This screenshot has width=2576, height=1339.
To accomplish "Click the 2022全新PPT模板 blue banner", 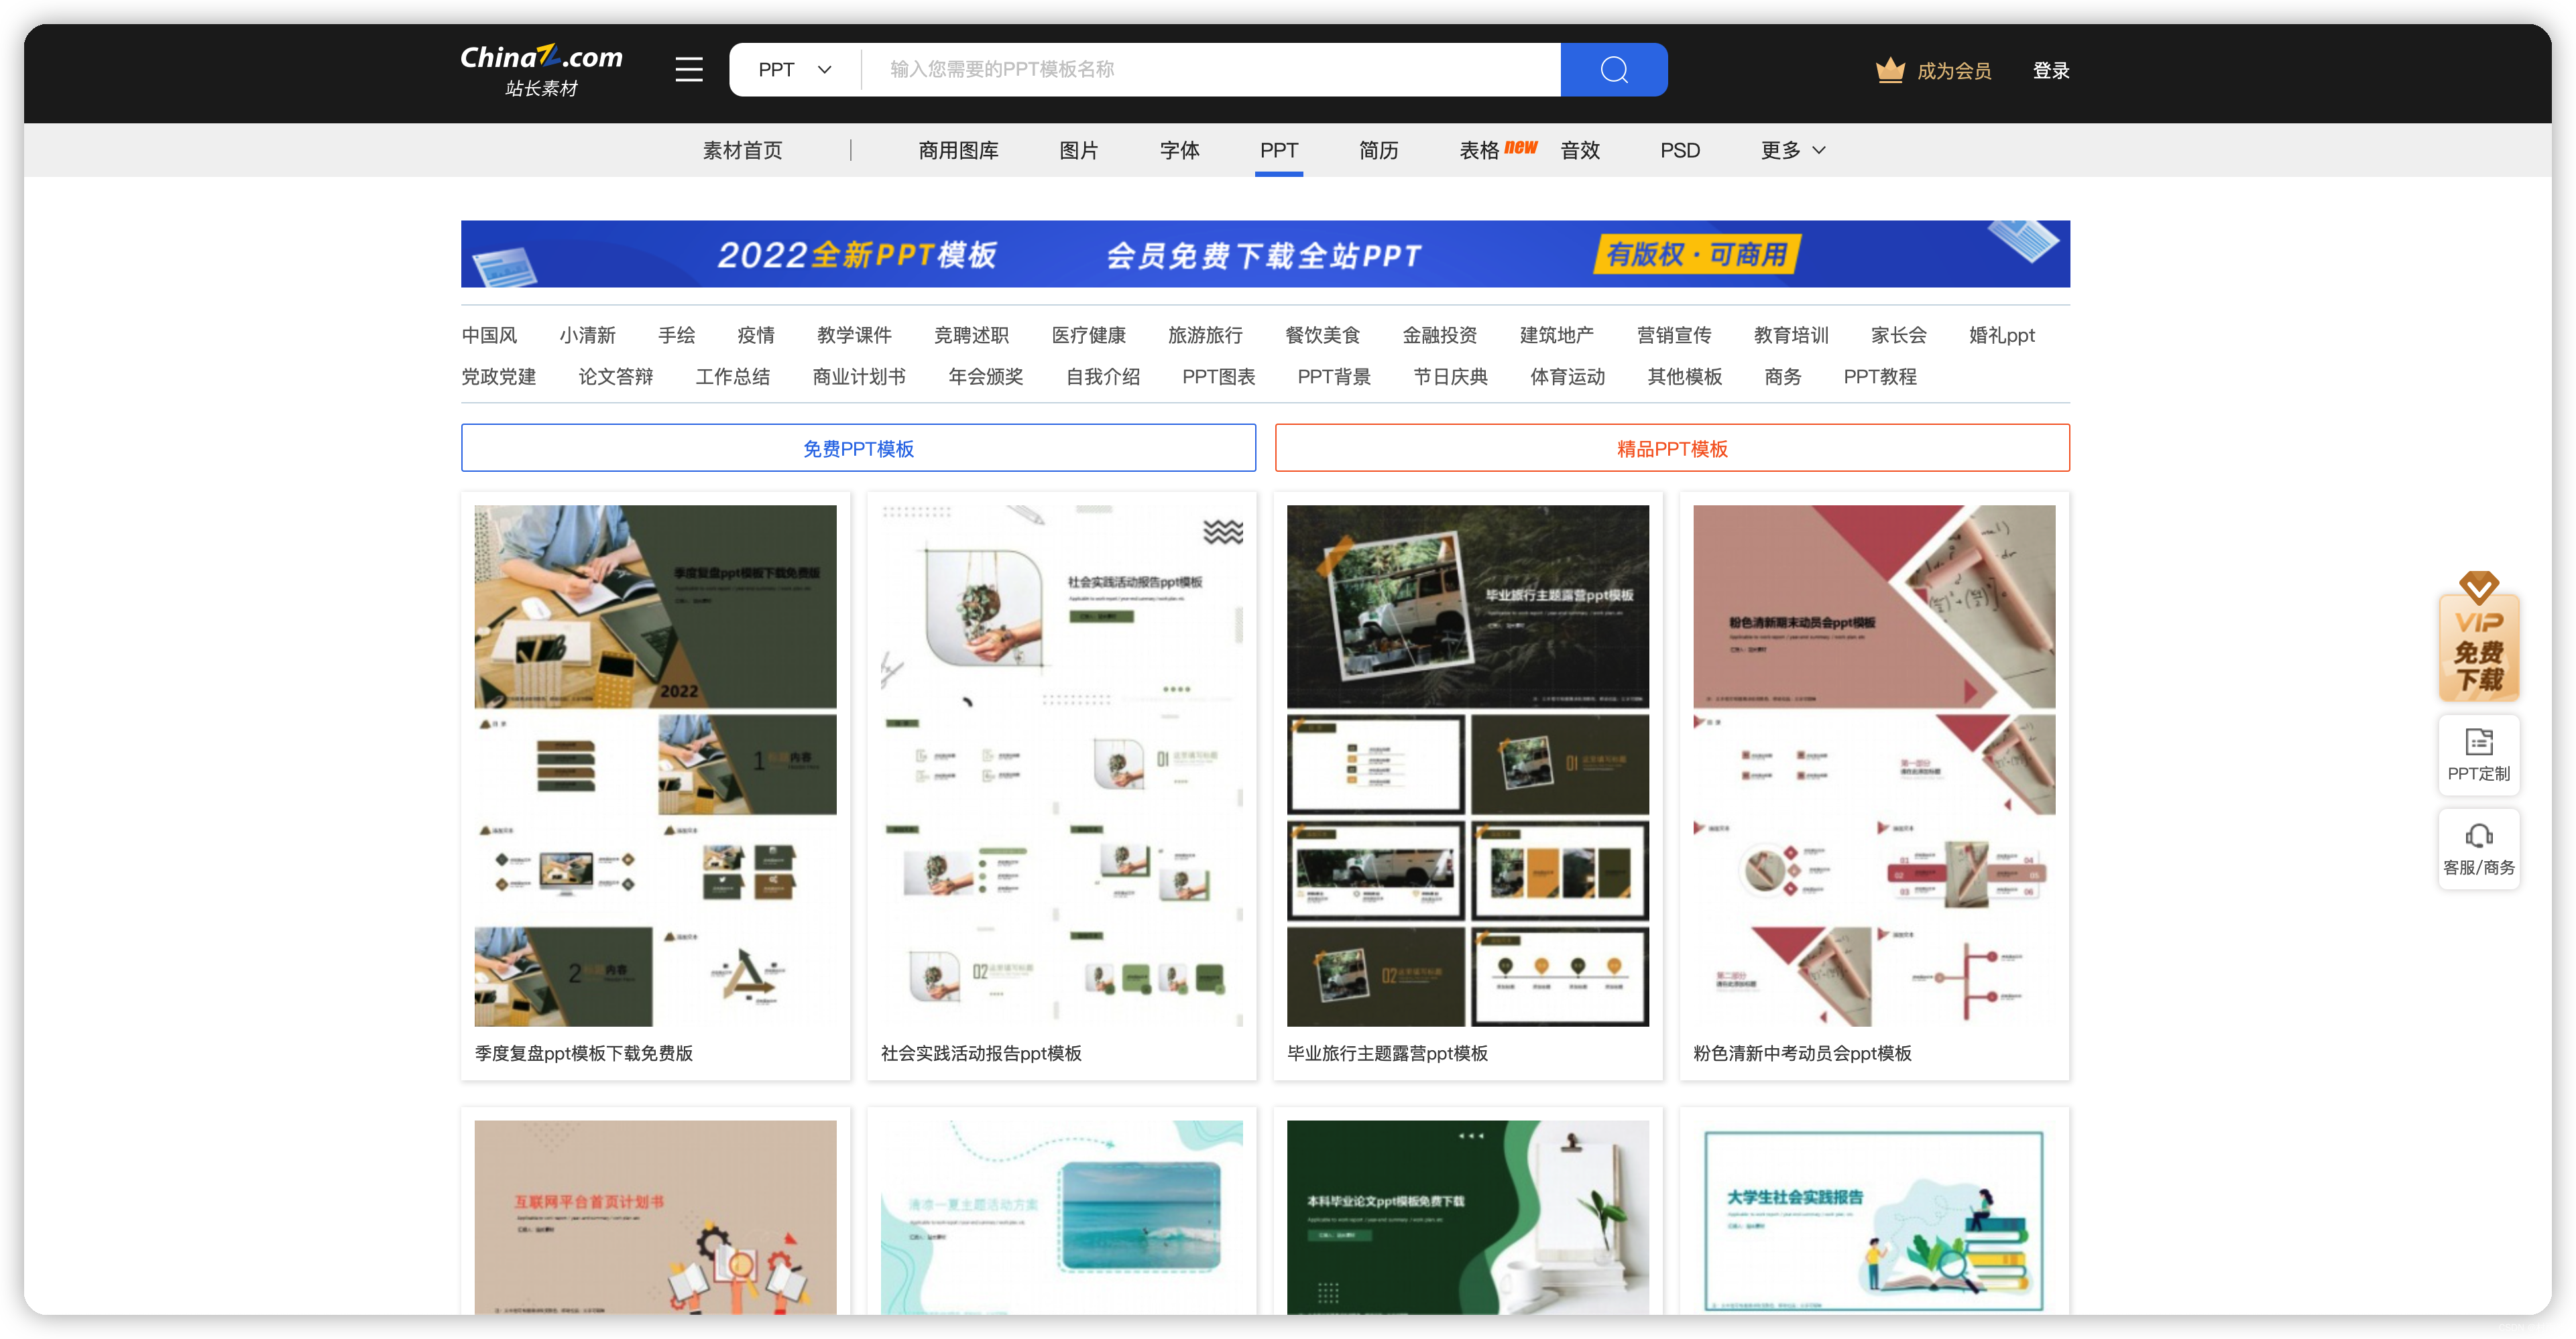I will click(x=1265, y=254).
